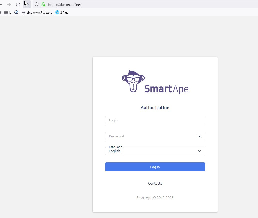Go forward with the browser arrow
The height and width of the screenshot is (218, 258).
pyautogui.click(x=9, y=5)
